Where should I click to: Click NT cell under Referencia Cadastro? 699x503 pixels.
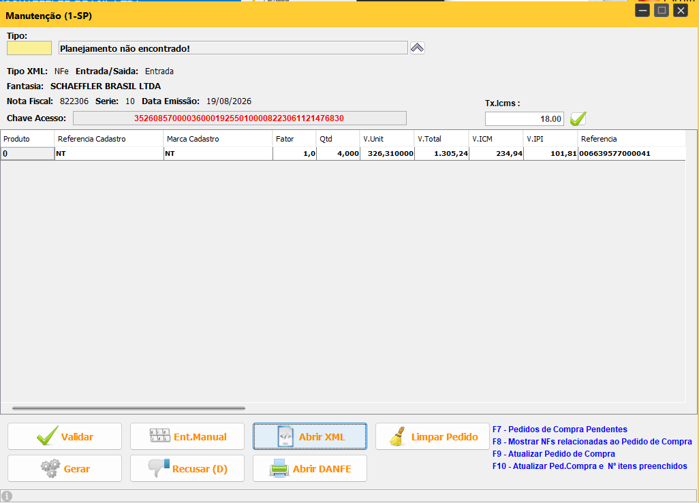pos(109,154)
